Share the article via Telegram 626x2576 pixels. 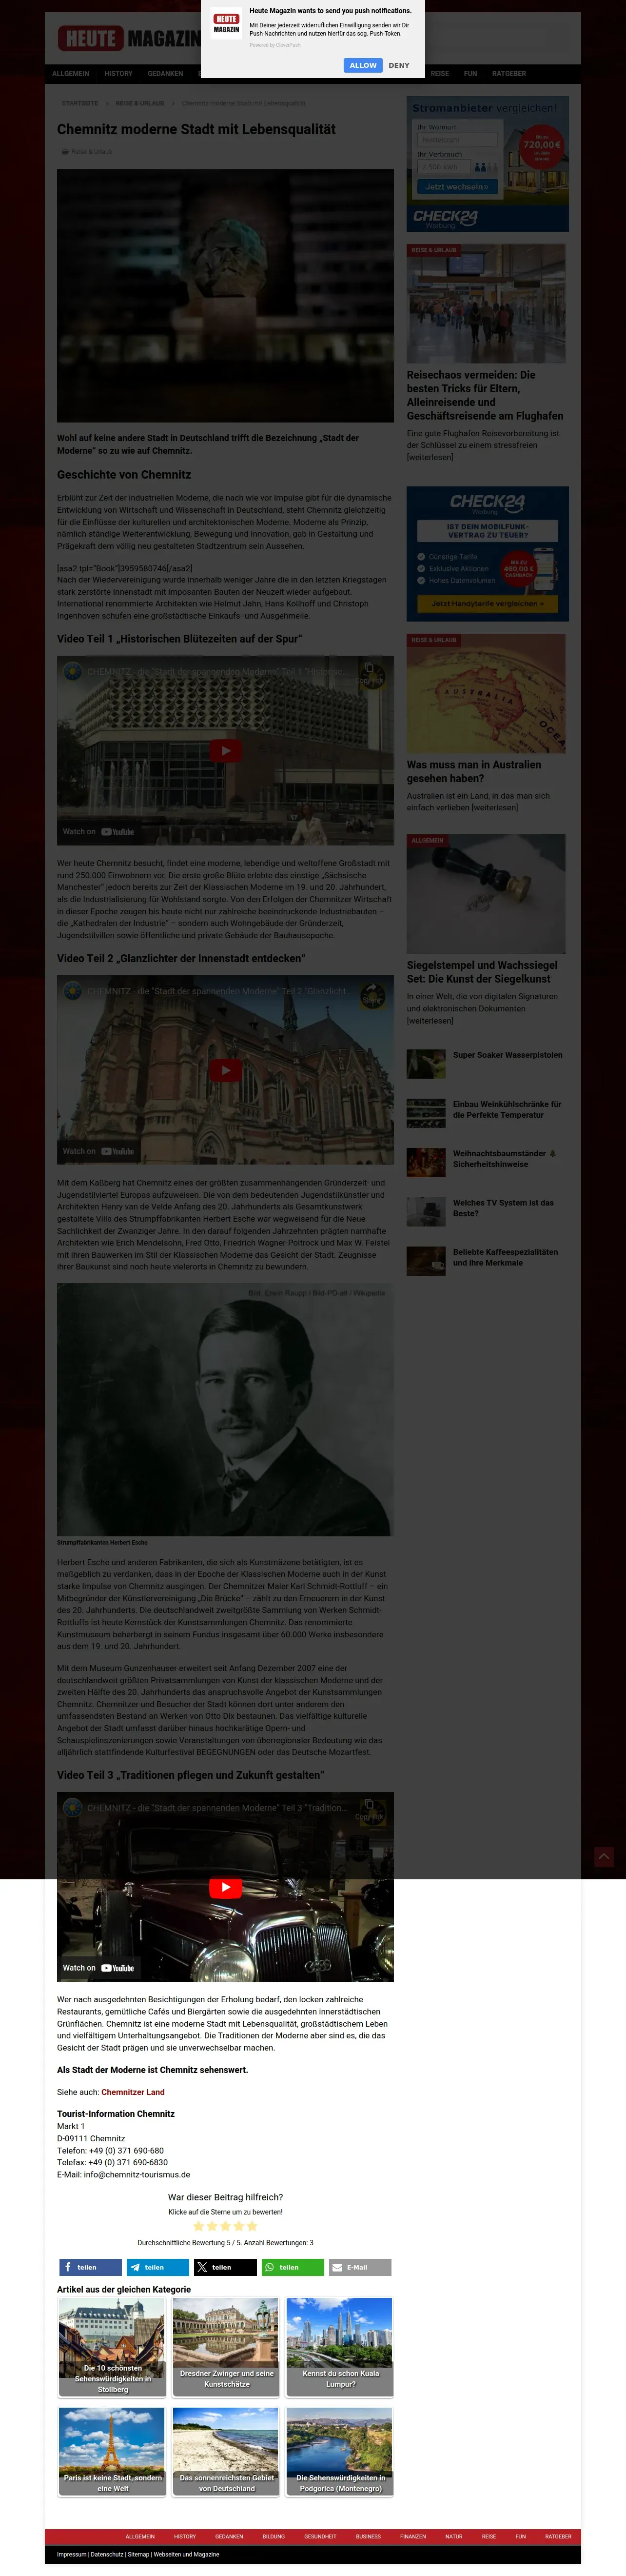157,2267
